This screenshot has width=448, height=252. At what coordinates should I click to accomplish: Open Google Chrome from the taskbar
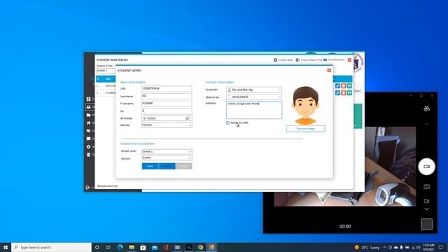point(200,247)
